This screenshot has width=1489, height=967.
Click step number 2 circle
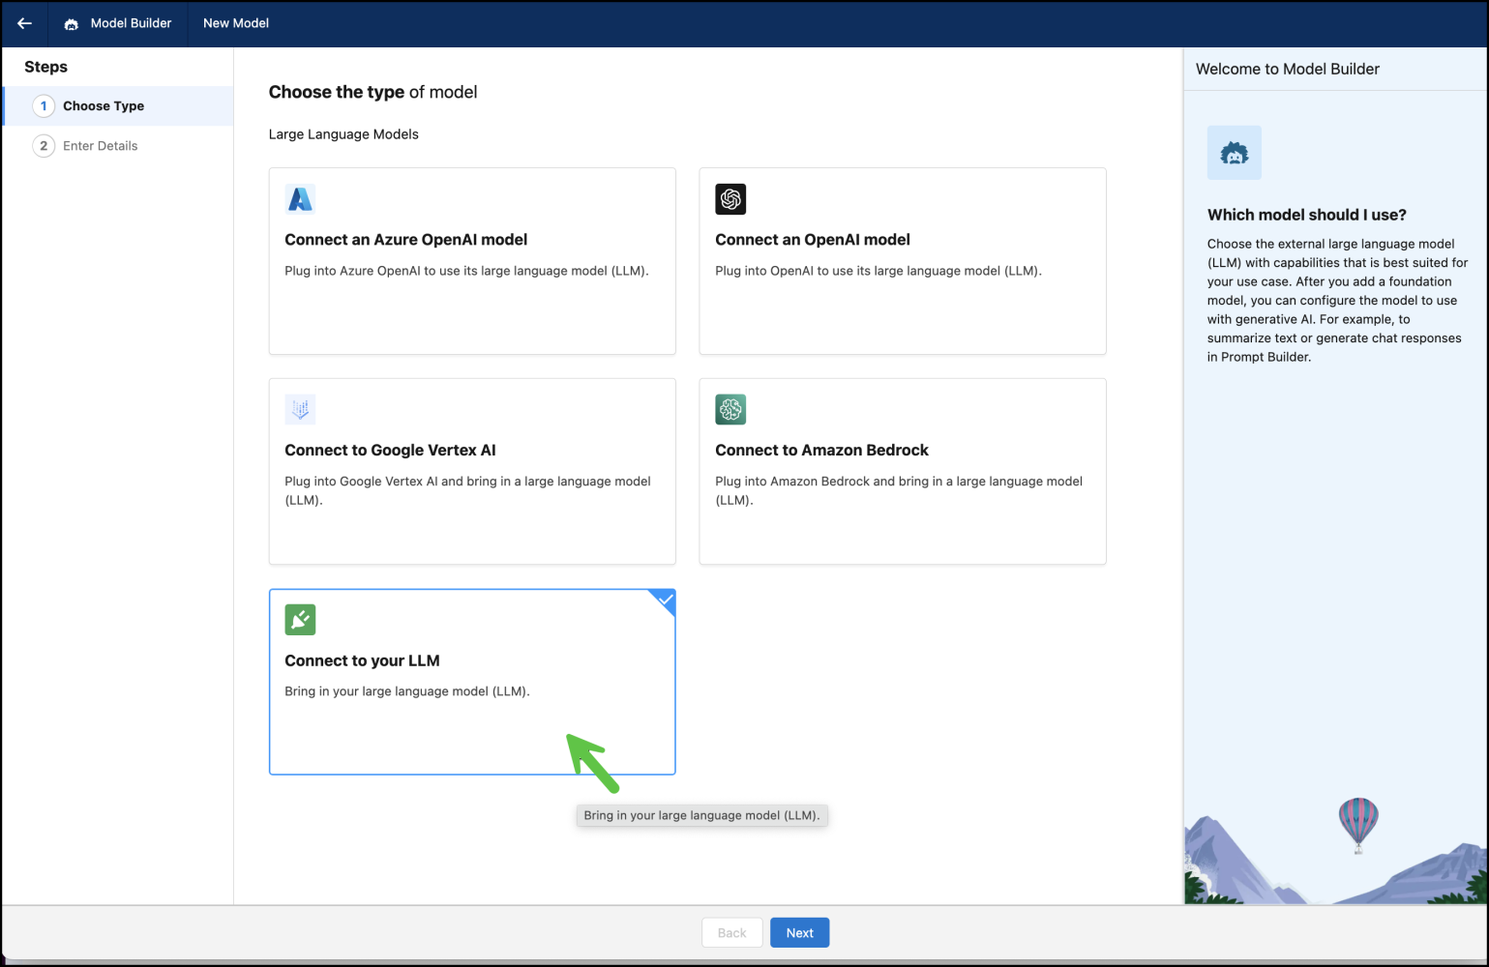(x=44, y=146)
